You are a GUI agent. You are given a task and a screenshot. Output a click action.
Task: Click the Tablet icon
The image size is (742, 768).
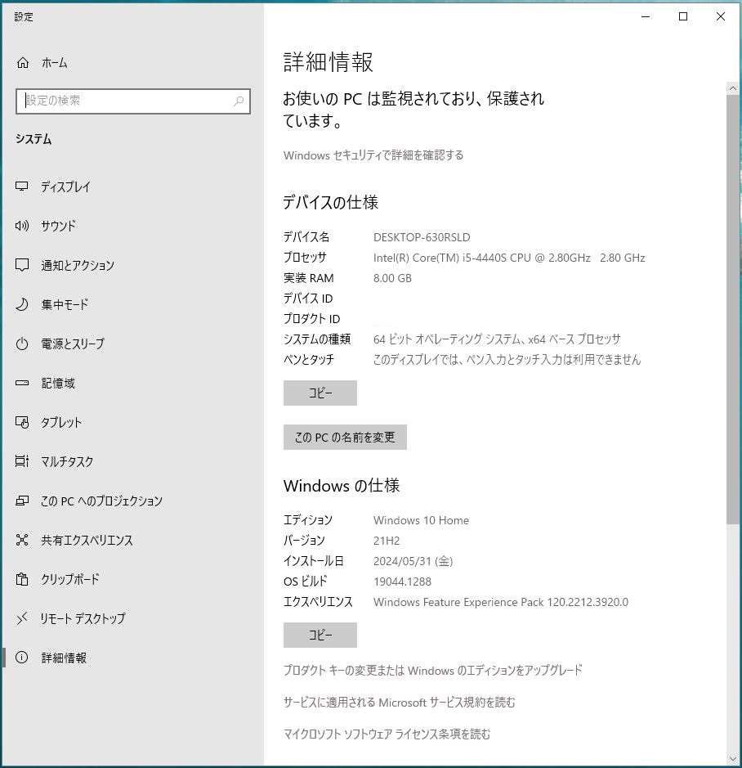tap(21, 422)
